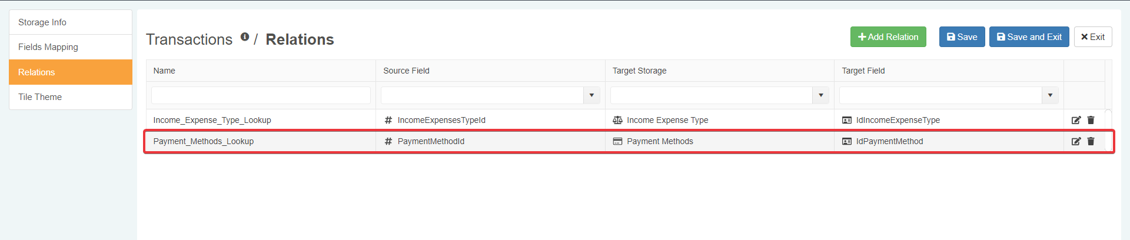Viewport: 1130px width, 240px height.
Task: Edit the Income_Expense_Type_Lookup relation
Action: pos(1076,120)
